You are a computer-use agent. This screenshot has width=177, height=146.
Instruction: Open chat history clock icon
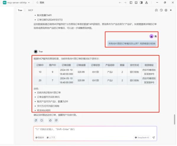[161, 10]
